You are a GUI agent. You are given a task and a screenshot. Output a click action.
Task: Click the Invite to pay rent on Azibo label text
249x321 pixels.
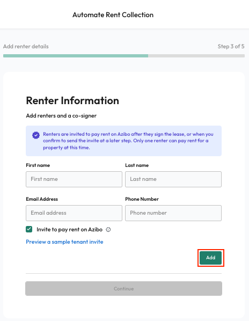(69, 230)
